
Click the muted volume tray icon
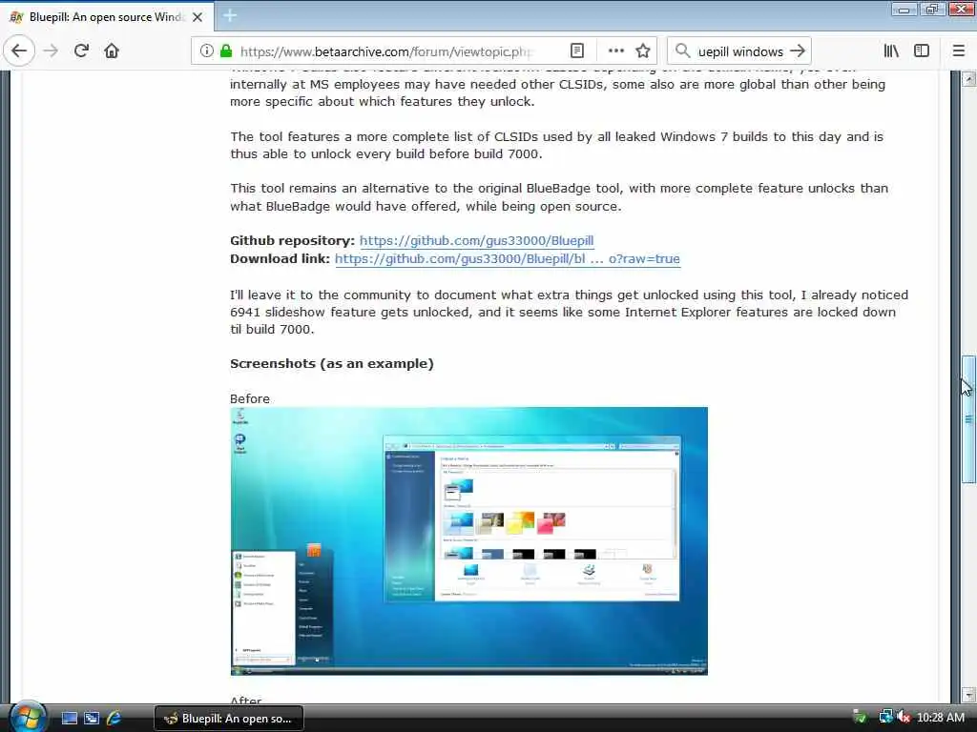pyautogui.click(x=904, y=717)
